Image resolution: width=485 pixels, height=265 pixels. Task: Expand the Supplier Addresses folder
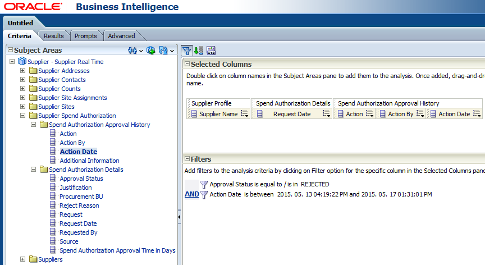[22, 71]
